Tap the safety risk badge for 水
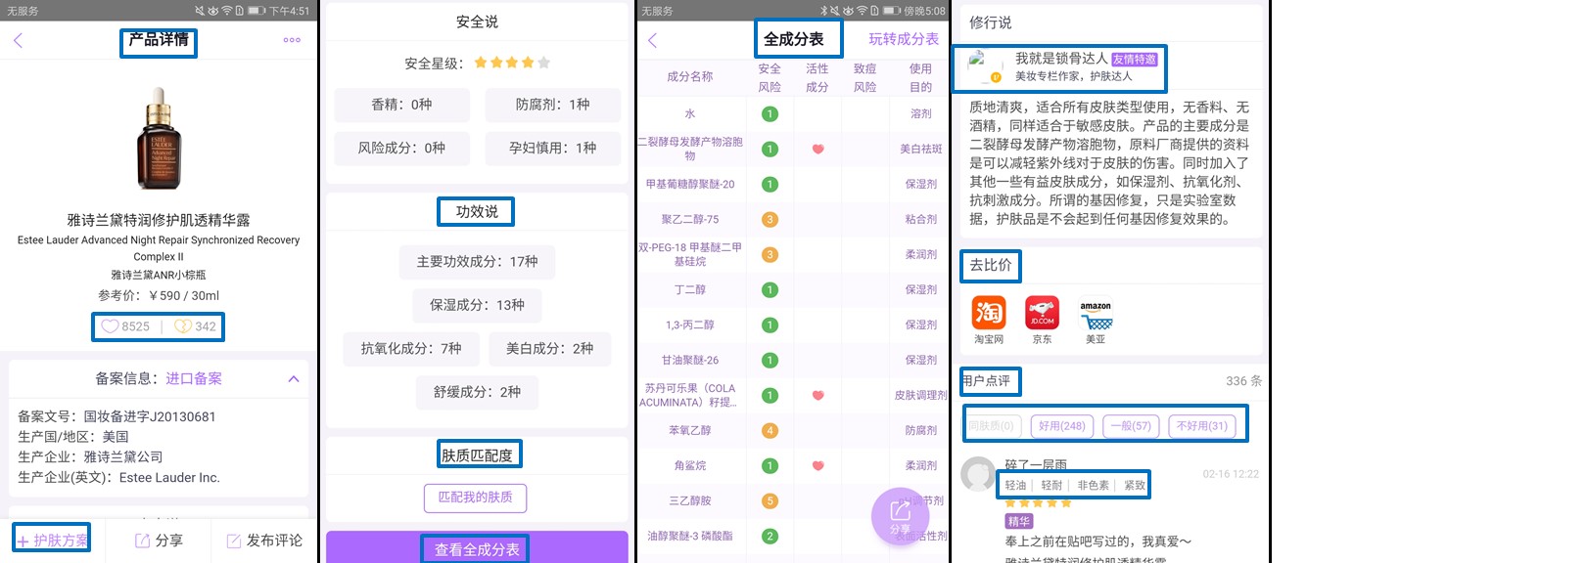The width and height of the screenshot is (1587, 563). click(770, 114)
